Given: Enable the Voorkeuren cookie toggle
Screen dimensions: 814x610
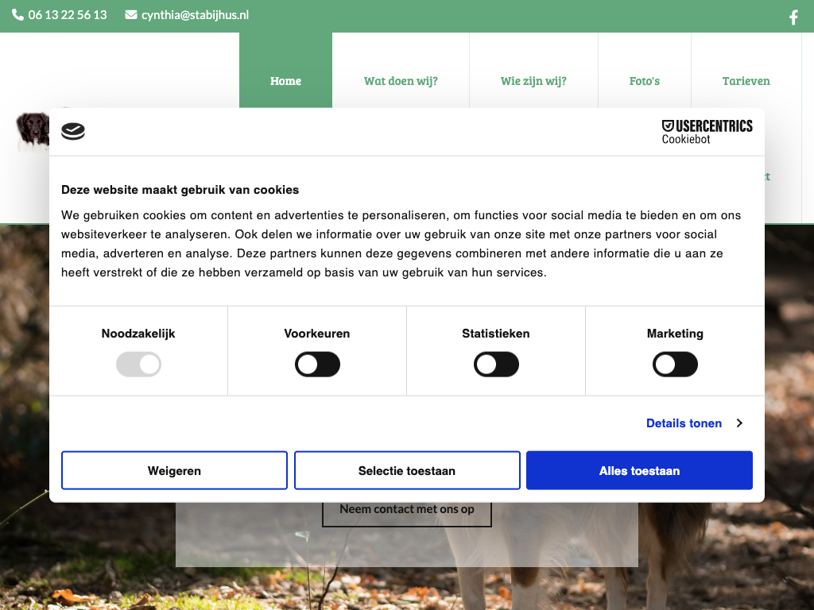Looking at the screenshot, I should (x=317, y=365).
